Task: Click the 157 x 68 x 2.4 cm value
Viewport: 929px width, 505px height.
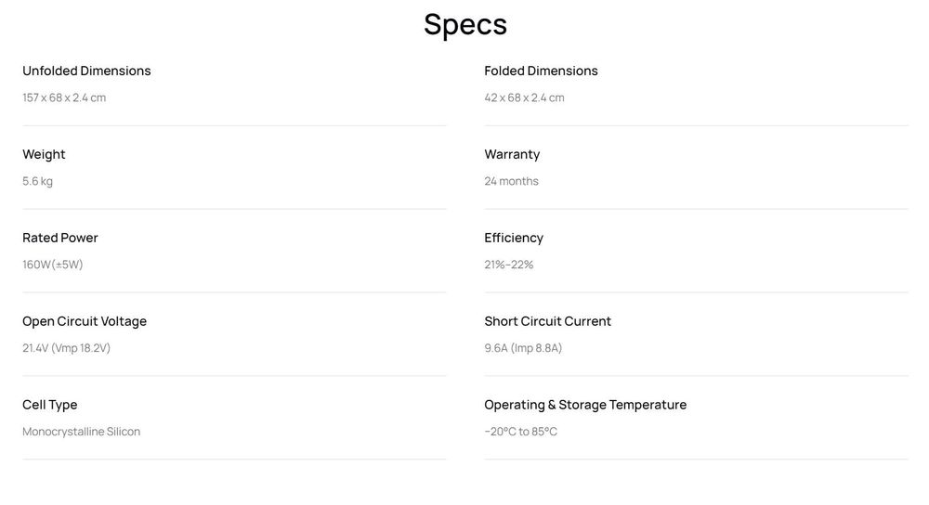Action: (64, 97)
